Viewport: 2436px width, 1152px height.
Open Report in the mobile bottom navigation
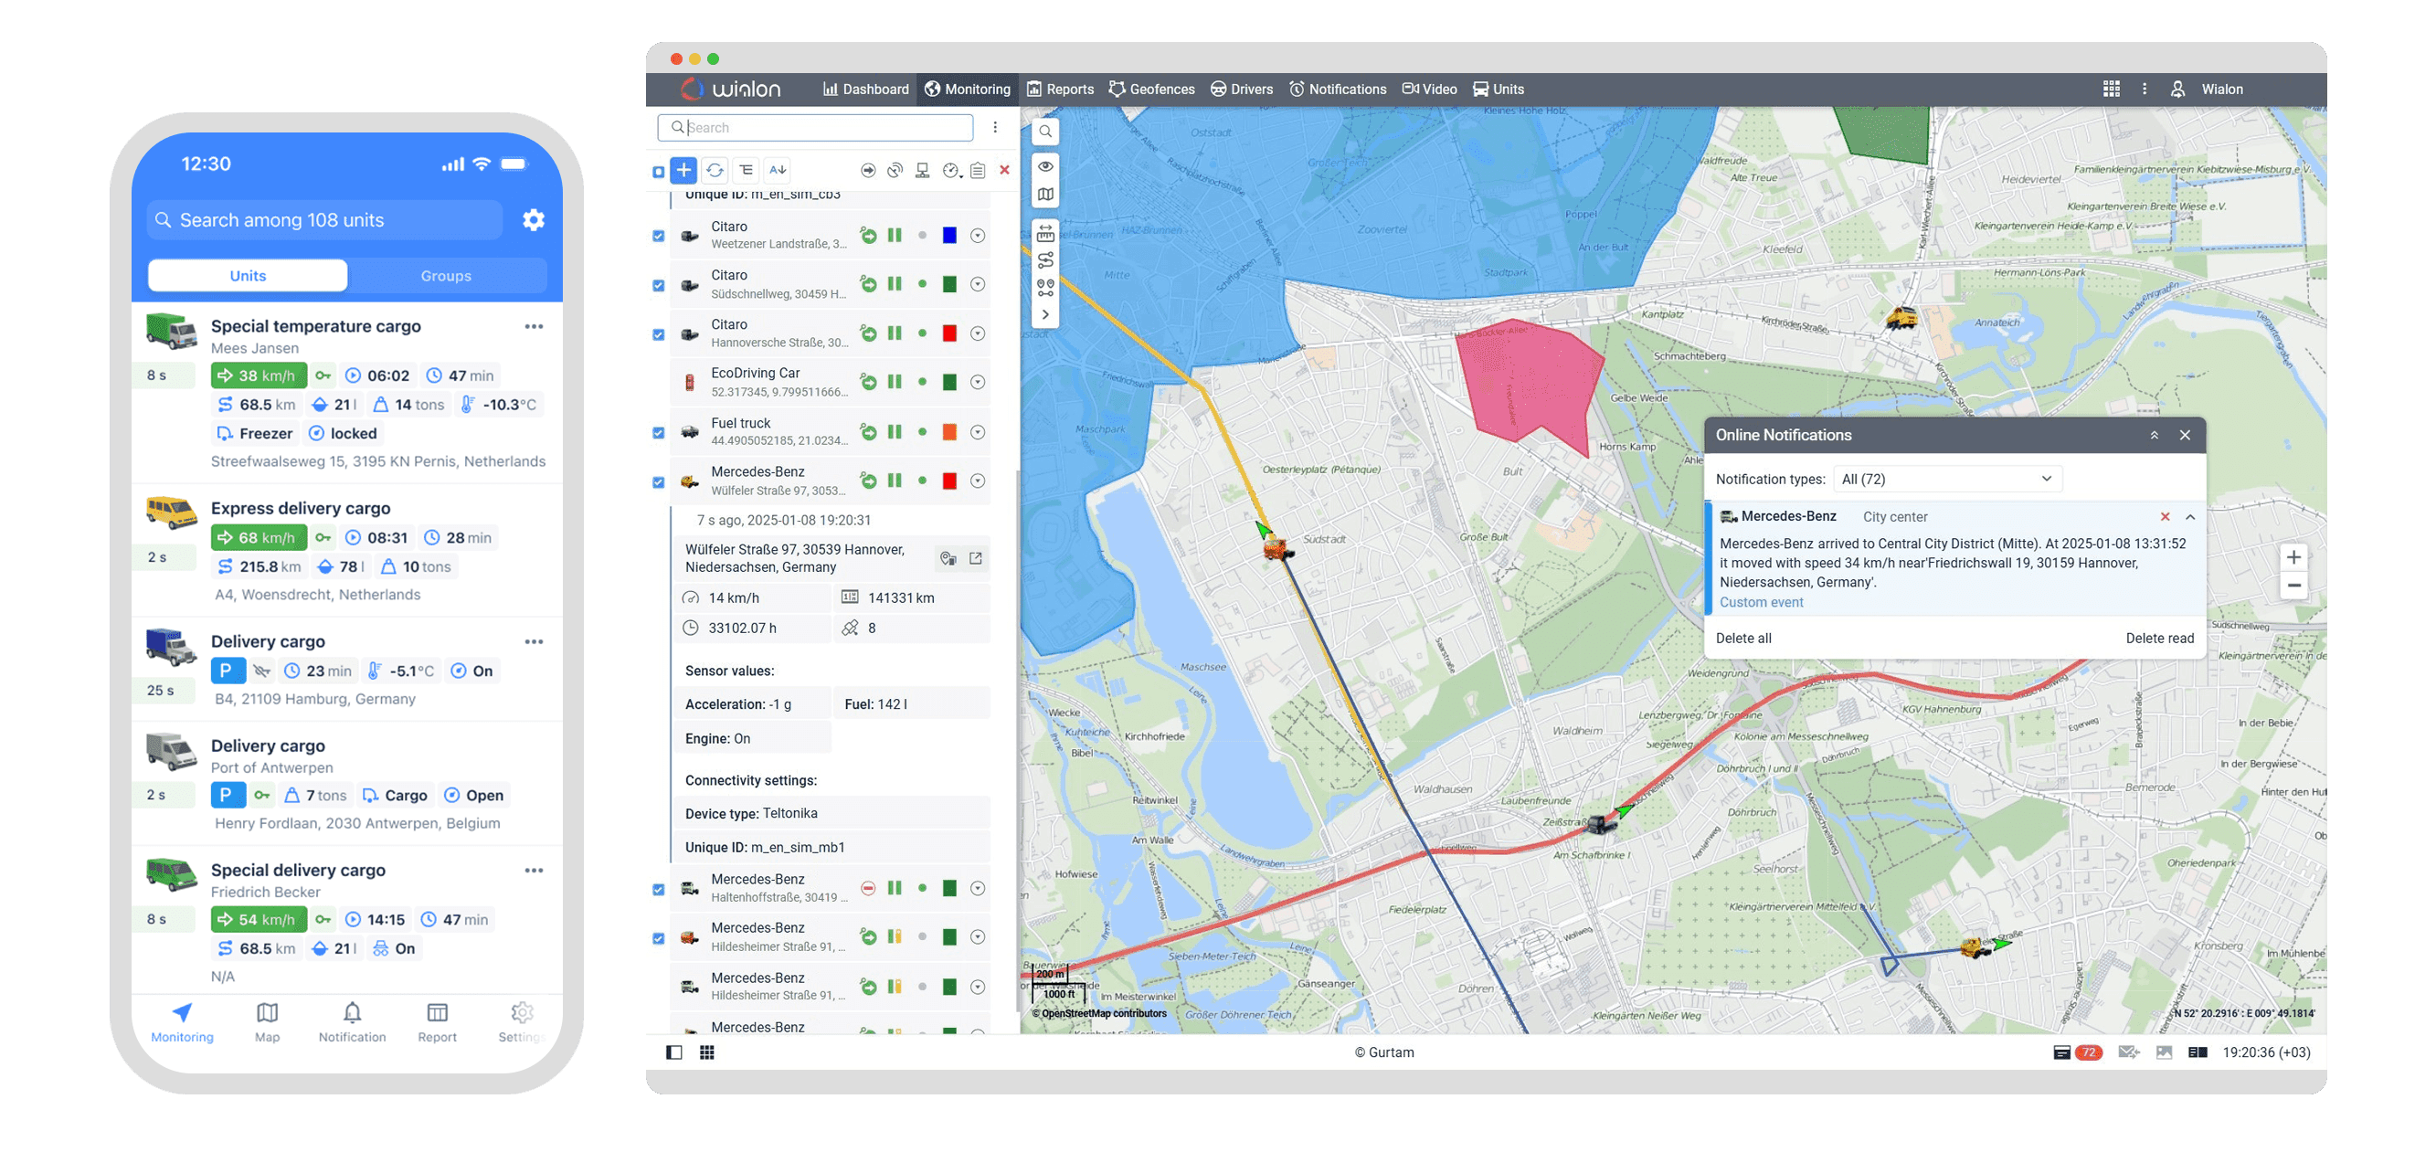(x=437, y=1022)
